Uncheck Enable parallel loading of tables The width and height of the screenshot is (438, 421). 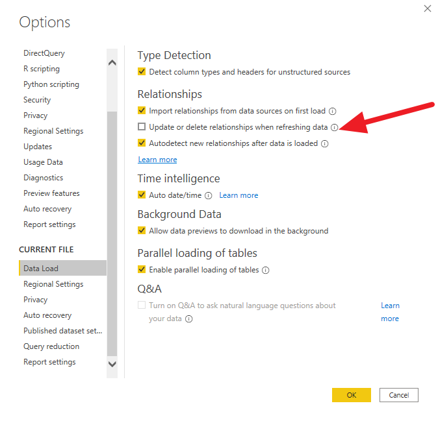(x=142, y=269)
